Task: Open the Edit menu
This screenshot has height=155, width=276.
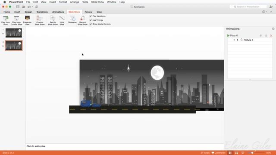Action: coord(35,2)
